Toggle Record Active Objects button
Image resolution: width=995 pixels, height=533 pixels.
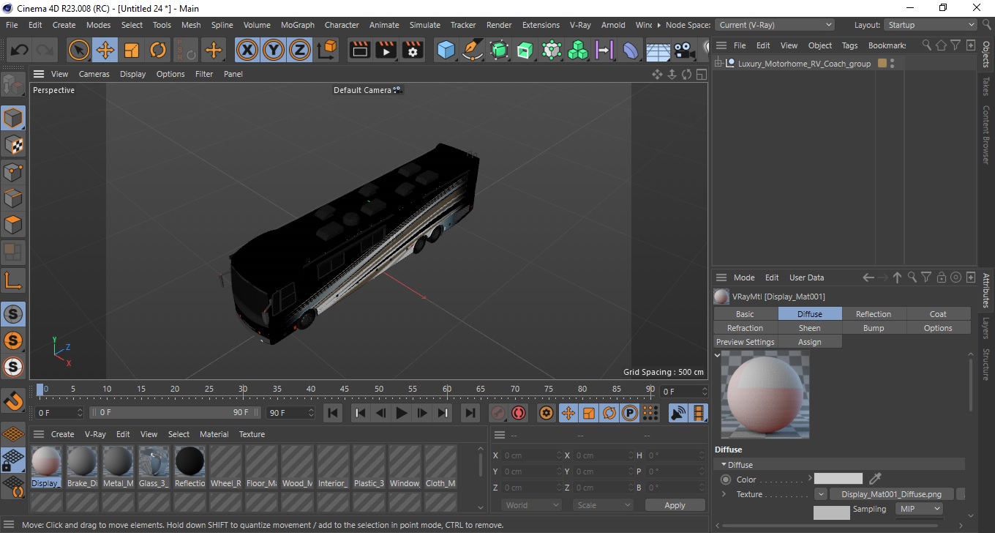[498, 413]
